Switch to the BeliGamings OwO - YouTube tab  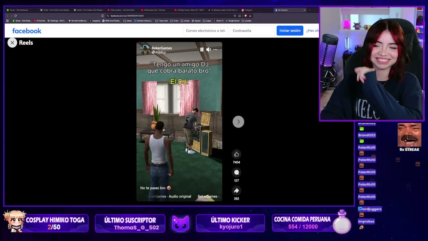coord(154,10)
